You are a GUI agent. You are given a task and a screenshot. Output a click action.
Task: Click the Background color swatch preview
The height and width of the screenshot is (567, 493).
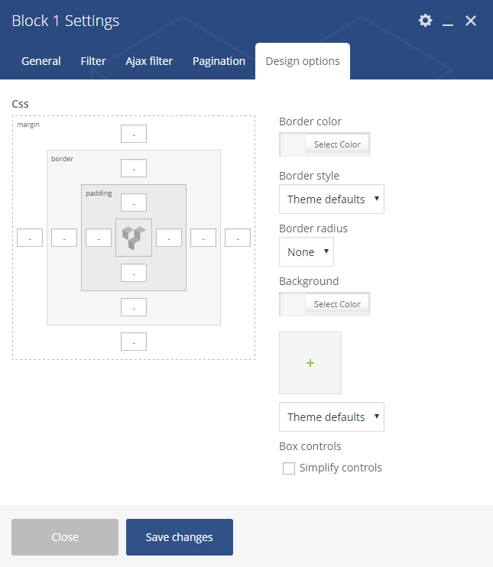pyautogui.click(x=292, y=304)
